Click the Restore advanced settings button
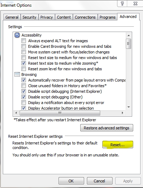Image resolution: width=143 pixels, height=188 pixels. (107, 128)
